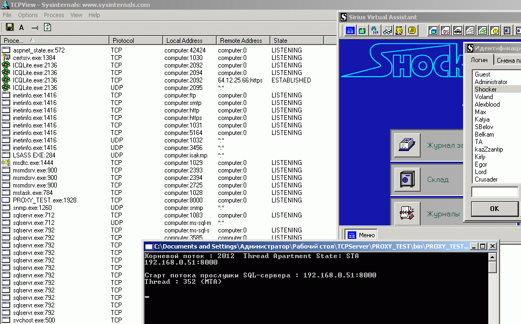Image resolution: width=521 pixels, height=324 pixels.
Task: Sort by the Local Address column header
Action: (189, 41)
